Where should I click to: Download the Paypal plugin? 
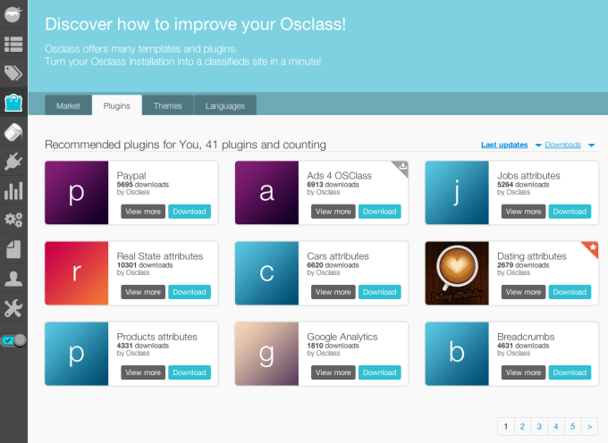coord(190,212)
